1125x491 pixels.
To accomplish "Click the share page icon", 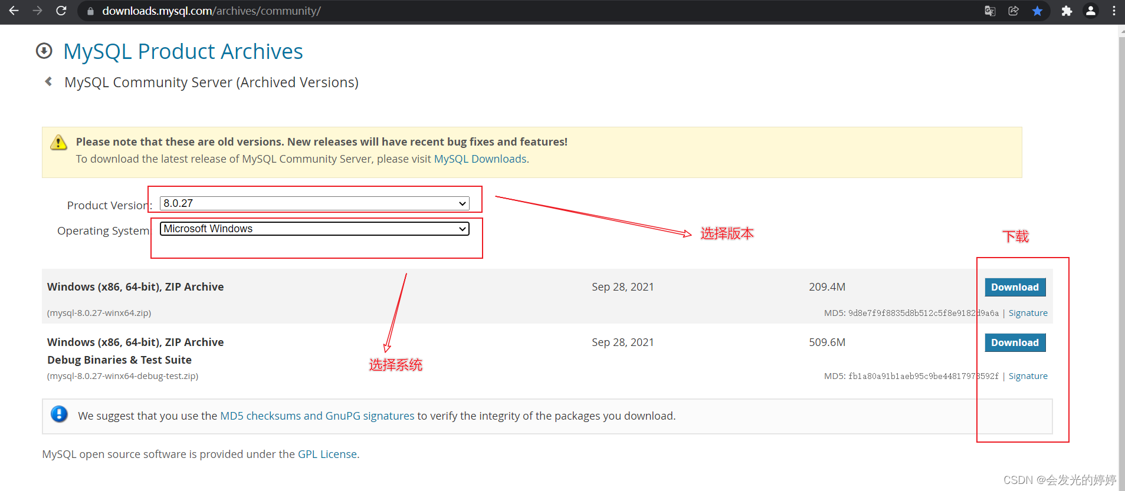I will 1014,11.
